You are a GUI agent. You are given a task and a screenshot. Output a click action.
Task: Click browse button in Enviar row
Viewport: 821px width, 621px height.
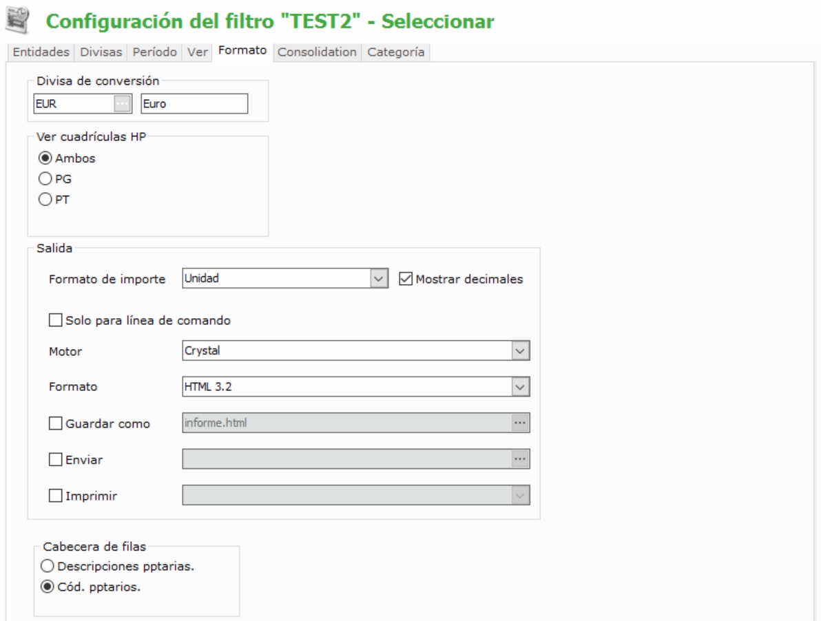pos(521,459)
